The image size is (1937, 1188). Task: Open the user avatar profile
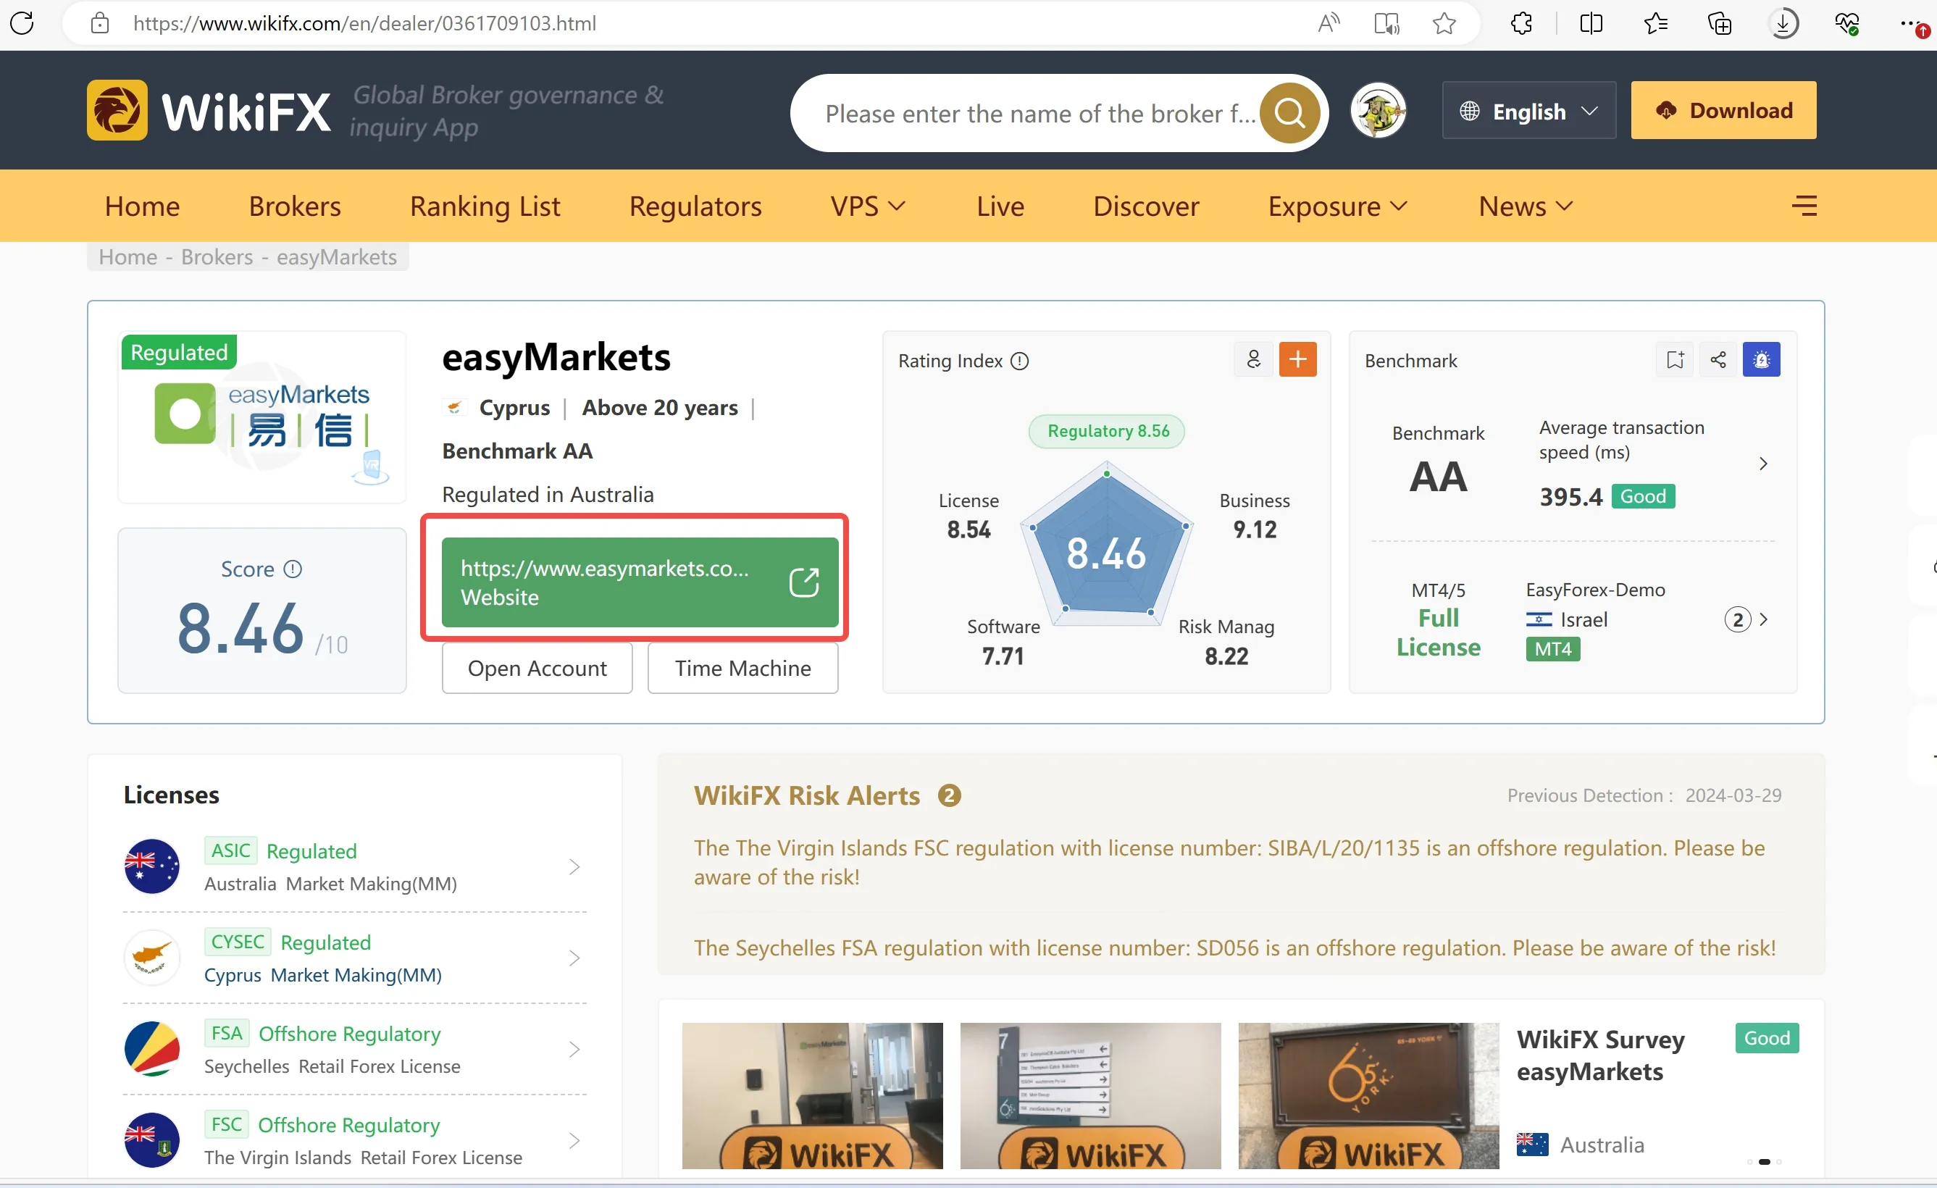[x=1378, y=110]
